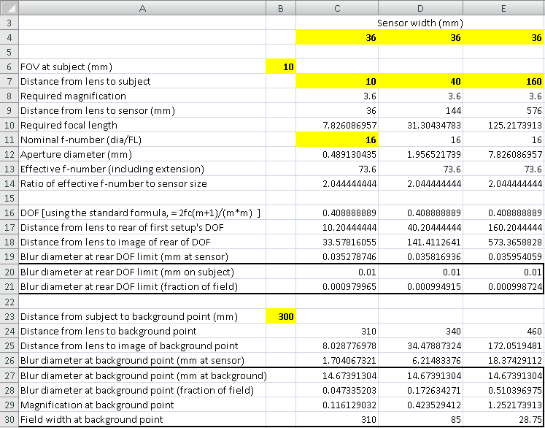Select background magnification 1.252173913
This screenshot has height=428, width=545.
click(x=503, y=405)
